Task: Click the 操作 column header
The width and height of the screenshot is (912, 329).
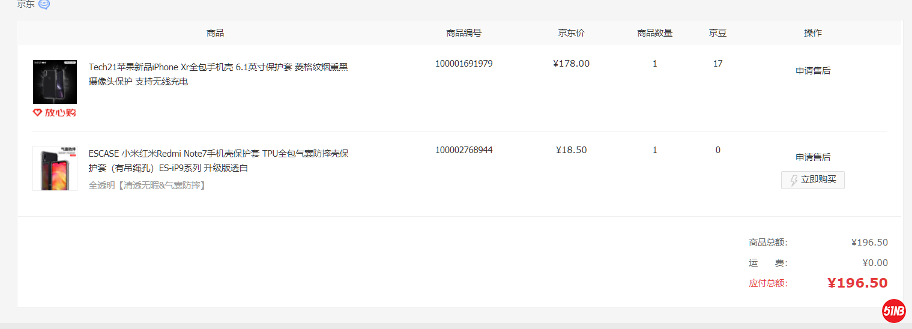Action: [813, 33]
